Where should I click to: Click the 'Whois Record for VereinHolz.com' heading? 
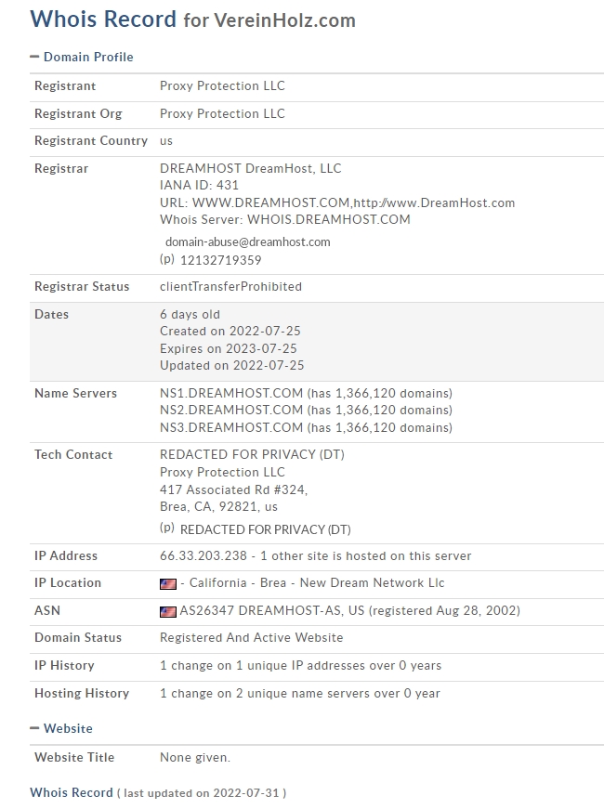[x=192, y=20]
